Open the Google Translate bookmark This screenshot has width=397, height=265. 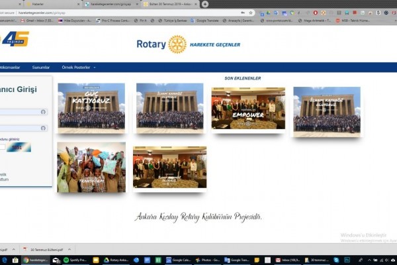click(204, 21)
